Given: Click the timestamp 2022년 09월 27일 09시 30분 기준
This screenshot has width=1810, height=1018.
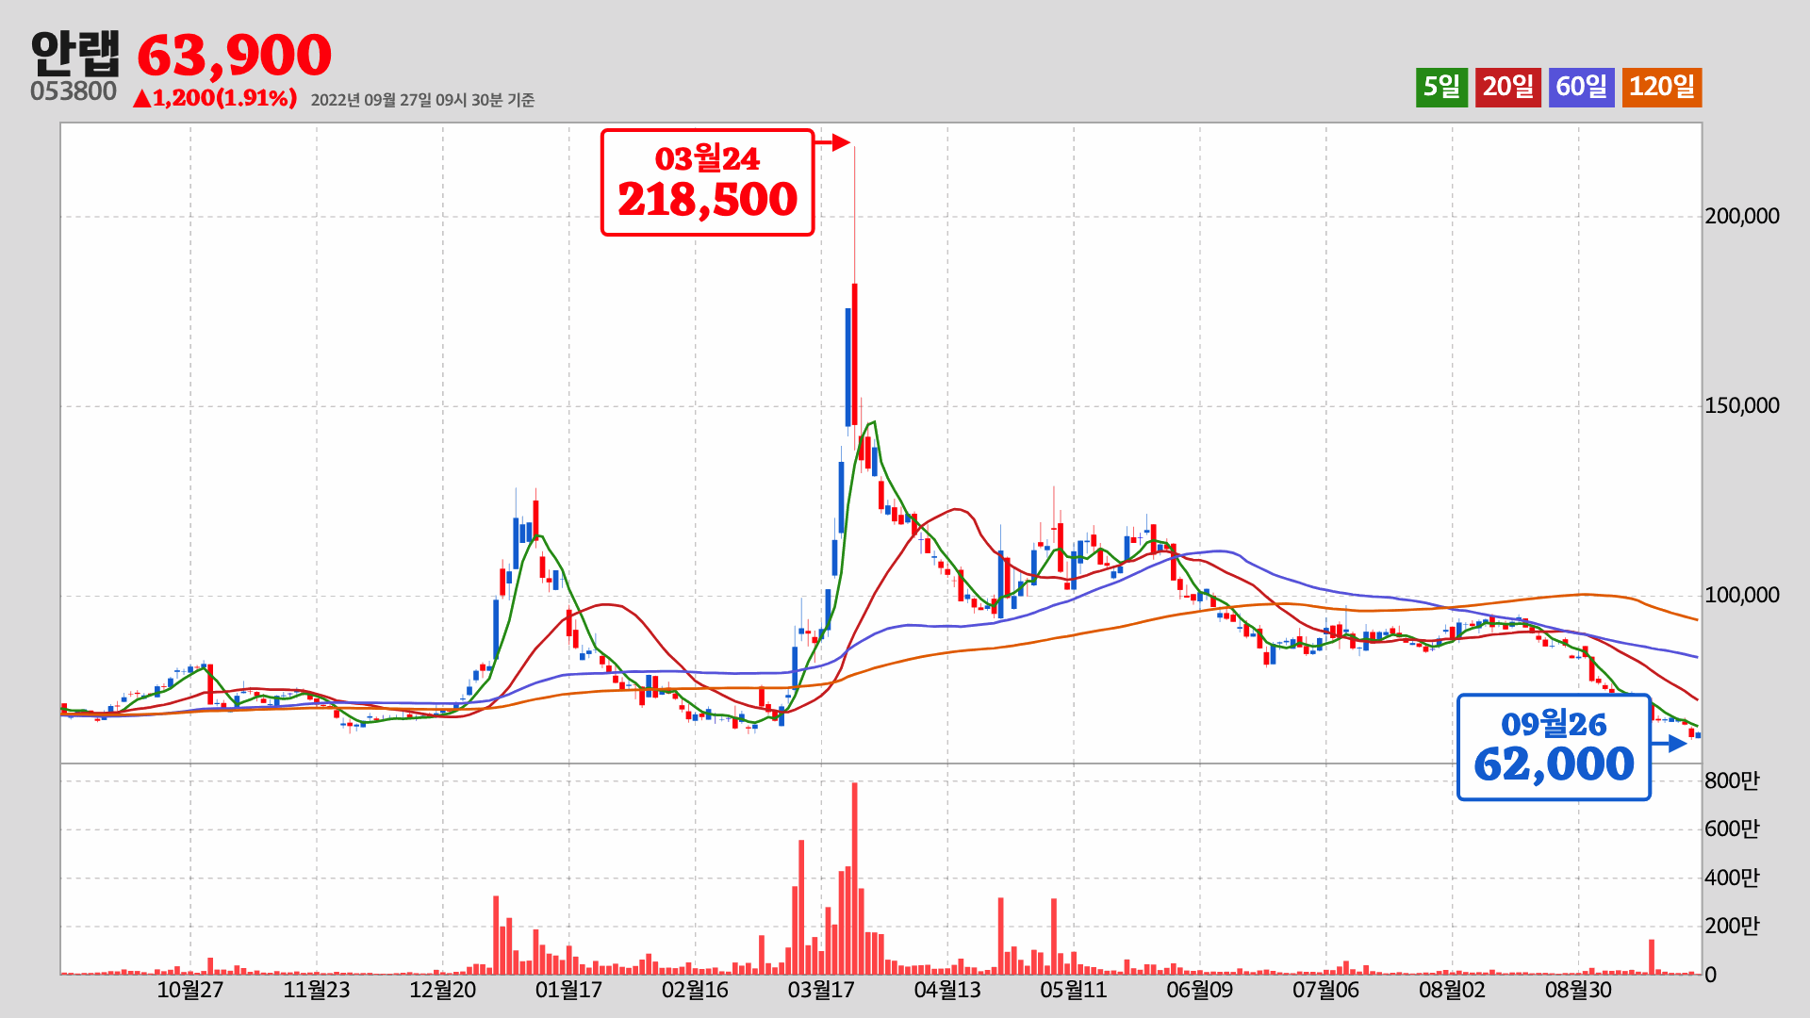Looking at the screenshot, I should [422, 100].
